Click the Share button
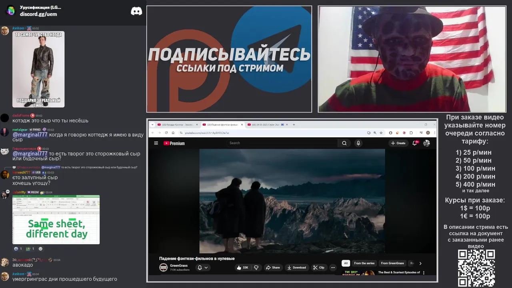The width and height of the screenshot is (512, 288). pyautogui.click(x=273, y=268)
